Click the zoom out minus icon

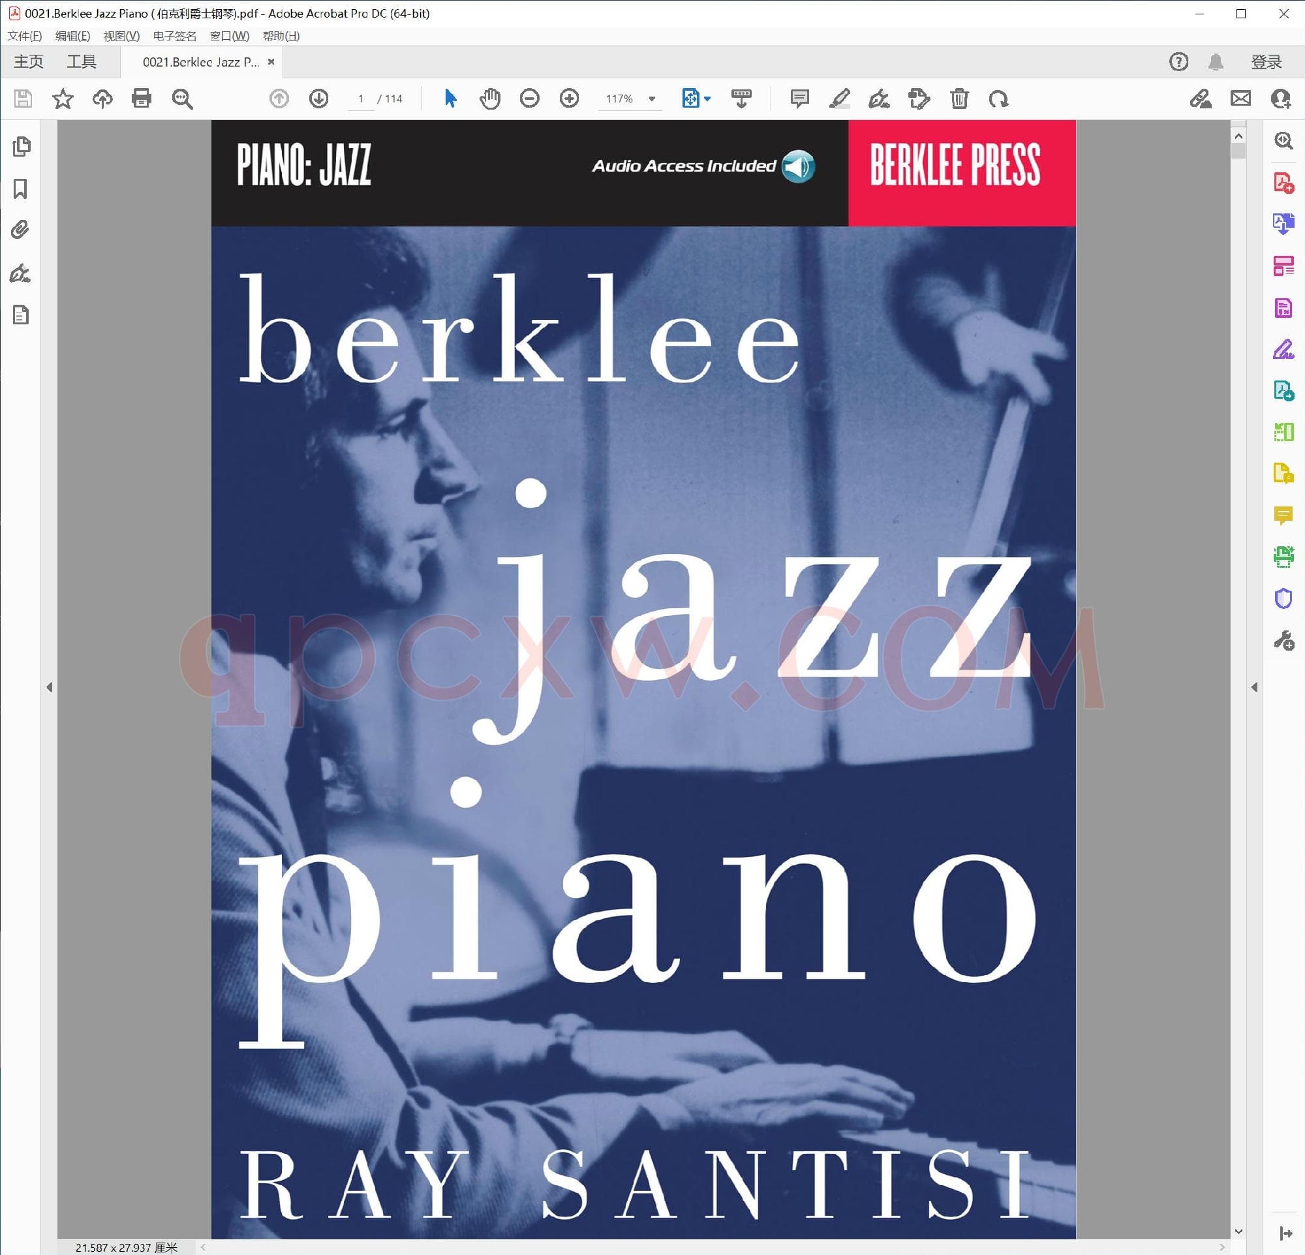point(529,99)
